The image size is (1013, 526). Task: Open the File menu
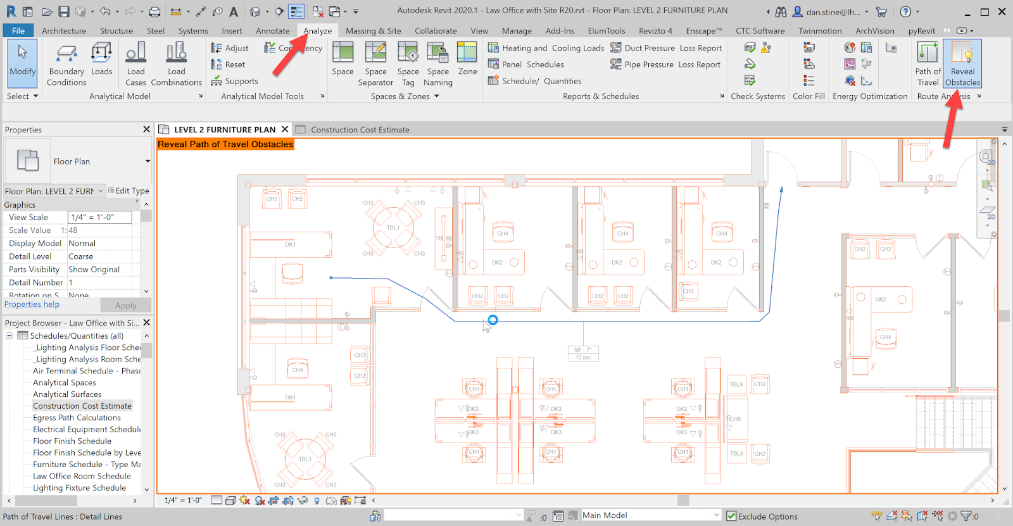click(x=18, y=30)
